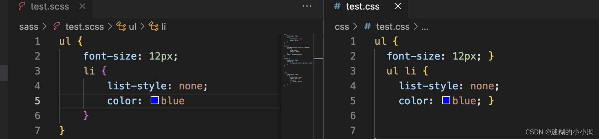Image resolution: width=599 pixels, height=139 pixels.
Task: Click the hash icon in css breadcrumb
Action: [x=368, y=27]
